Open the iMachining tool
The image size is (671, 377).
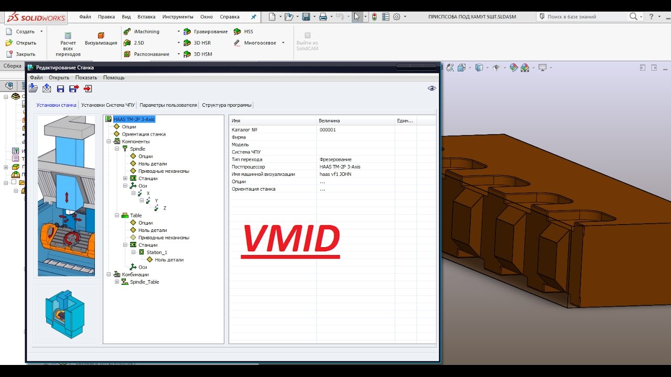[142, 31]
